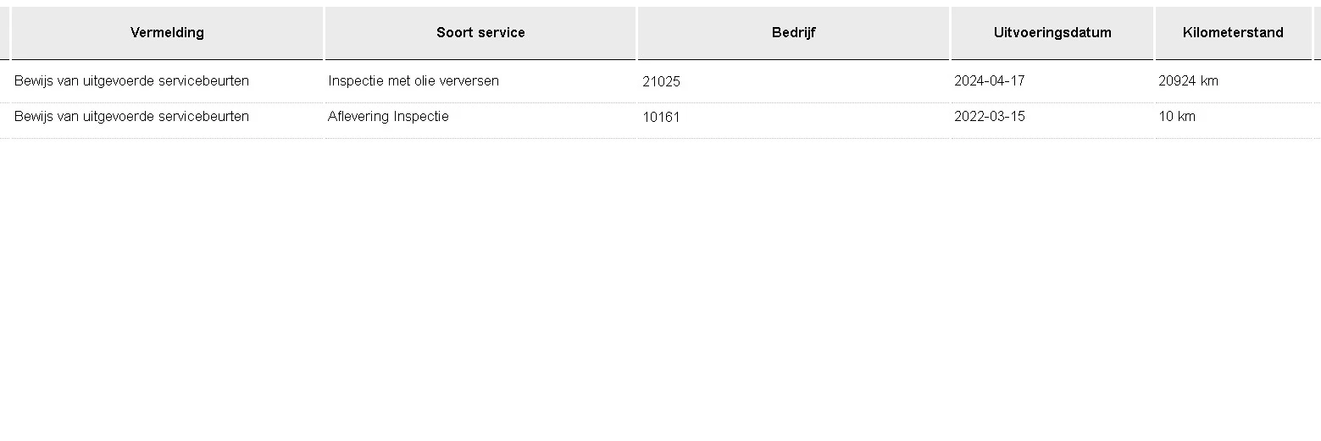Click the 20924 km mileage value
The image size is (1321, 441).
[1188, 81]
